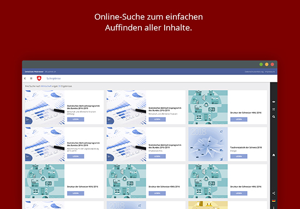
Task: Go to home via sidebar house icon
Action: [x=274, y=155]
